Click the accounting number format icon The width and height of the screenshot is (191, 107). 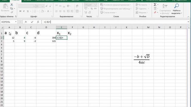(x=86, y=9)
